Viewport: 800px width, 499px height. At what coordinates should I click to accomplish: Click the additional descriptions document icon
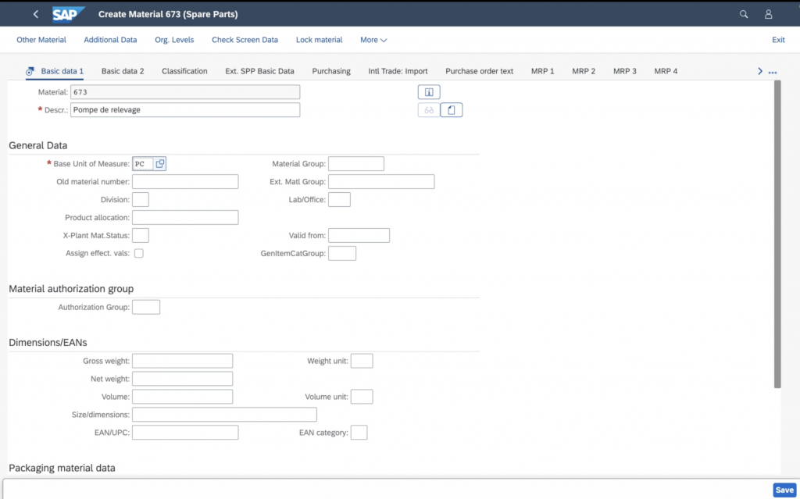[452, 110]
